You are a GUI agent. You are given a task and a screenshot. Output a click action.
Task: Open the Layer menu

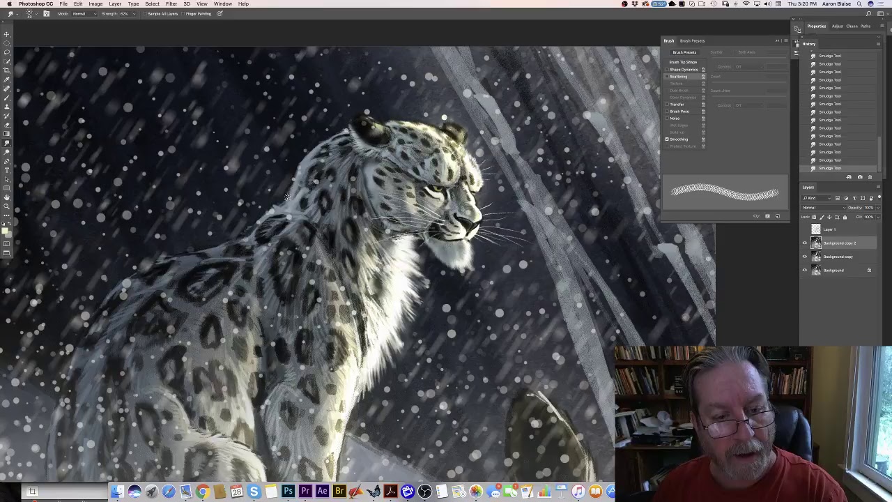click(x=115, y=4)
